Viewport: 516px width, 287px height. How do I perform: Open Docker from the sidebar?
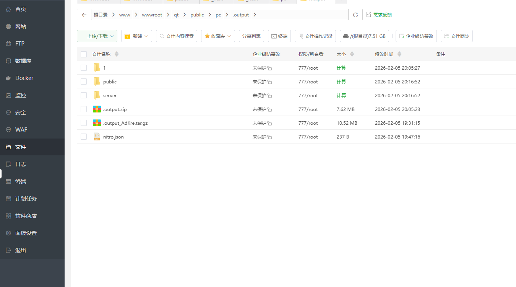pyautogui.click(x=24, y=78)
